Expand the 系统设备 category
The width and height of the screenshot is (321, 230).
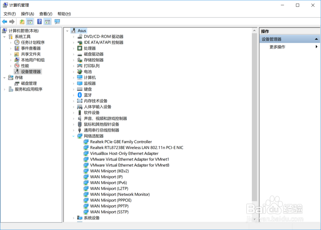pos(74,218)
